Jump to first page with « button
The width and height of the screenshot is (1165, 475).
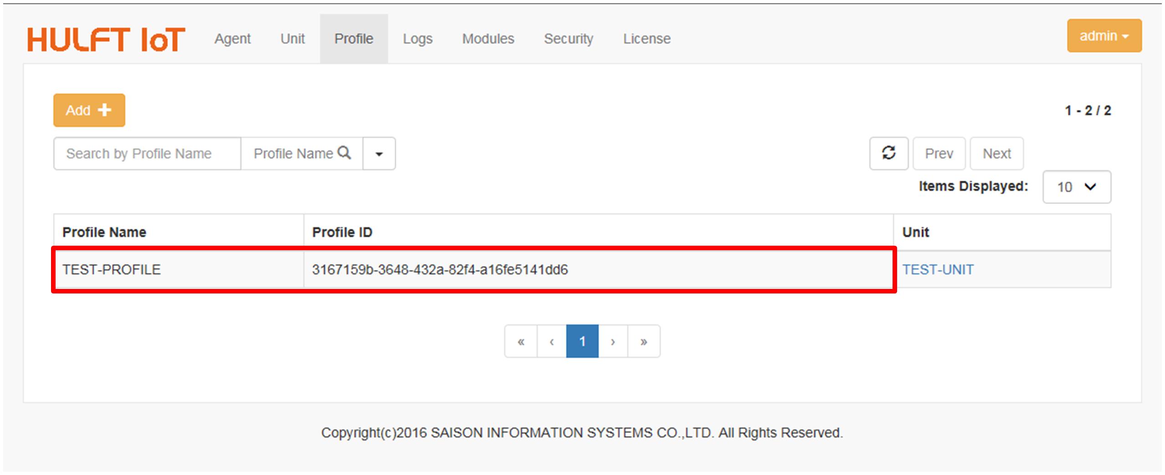coord(521,341)
